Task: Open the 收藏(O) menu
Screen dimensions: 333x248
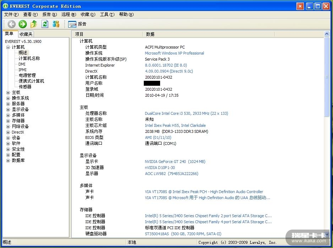Action: pos(88,15)
